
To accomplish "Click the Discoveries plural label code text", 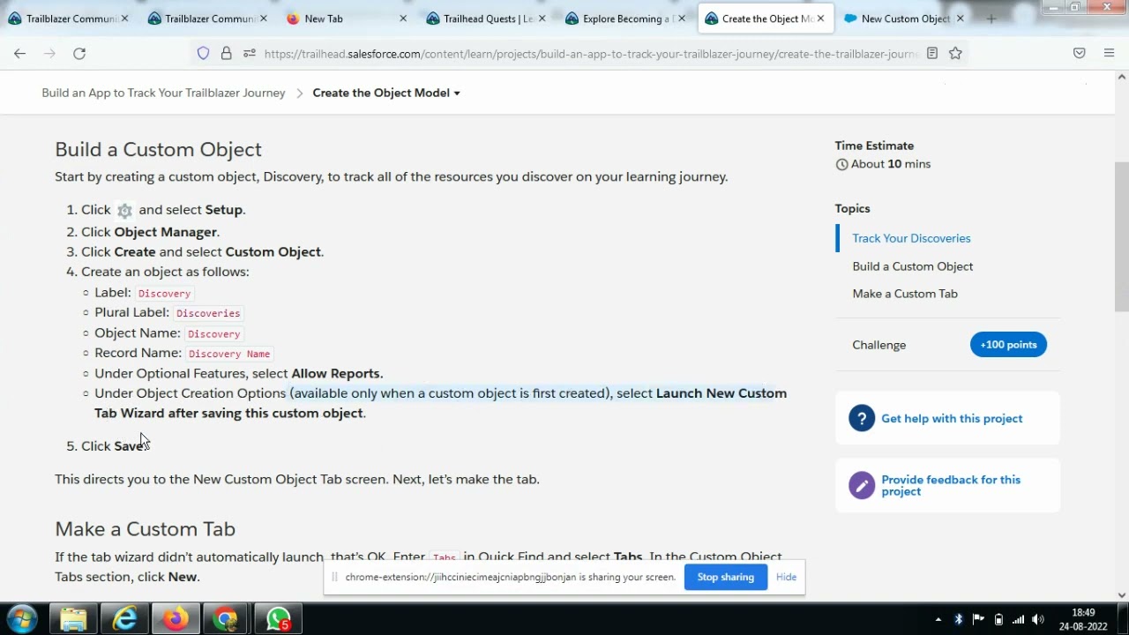I will (208, 313).
